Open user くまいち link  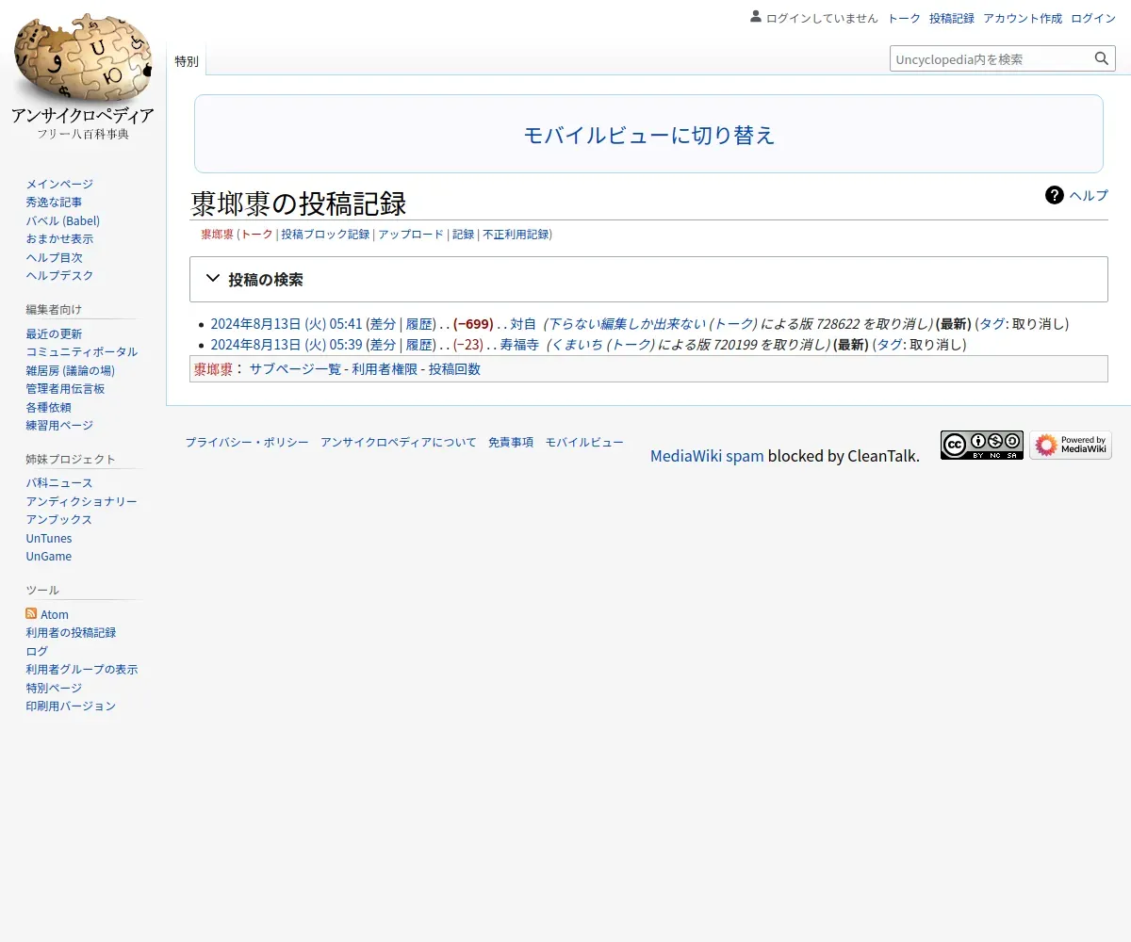point(576,344)
